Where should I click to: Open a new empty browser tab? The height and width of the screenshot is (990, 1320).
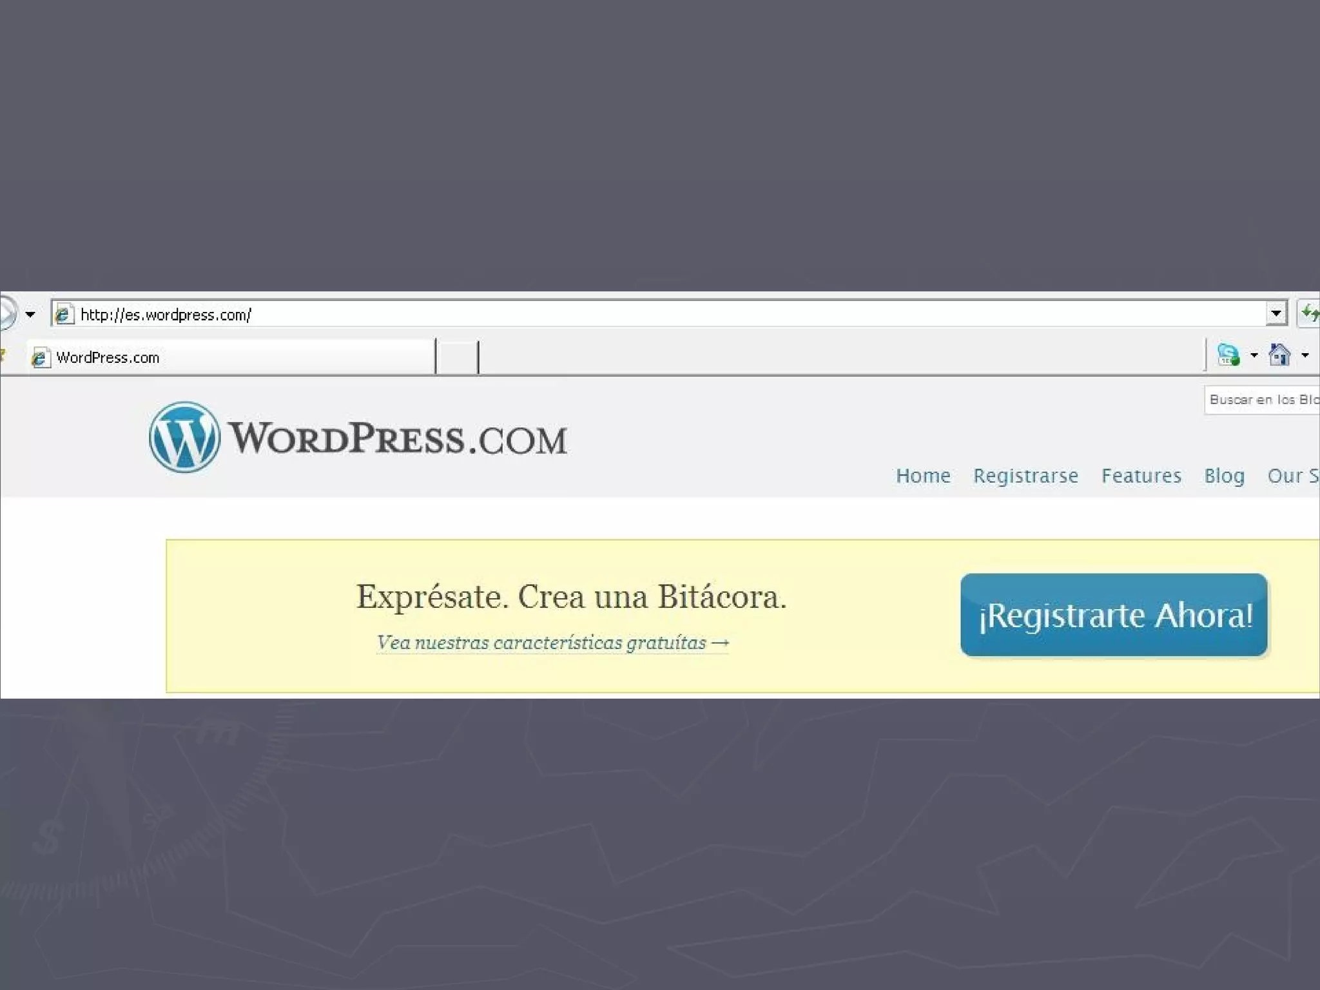[x=457, y=358]
